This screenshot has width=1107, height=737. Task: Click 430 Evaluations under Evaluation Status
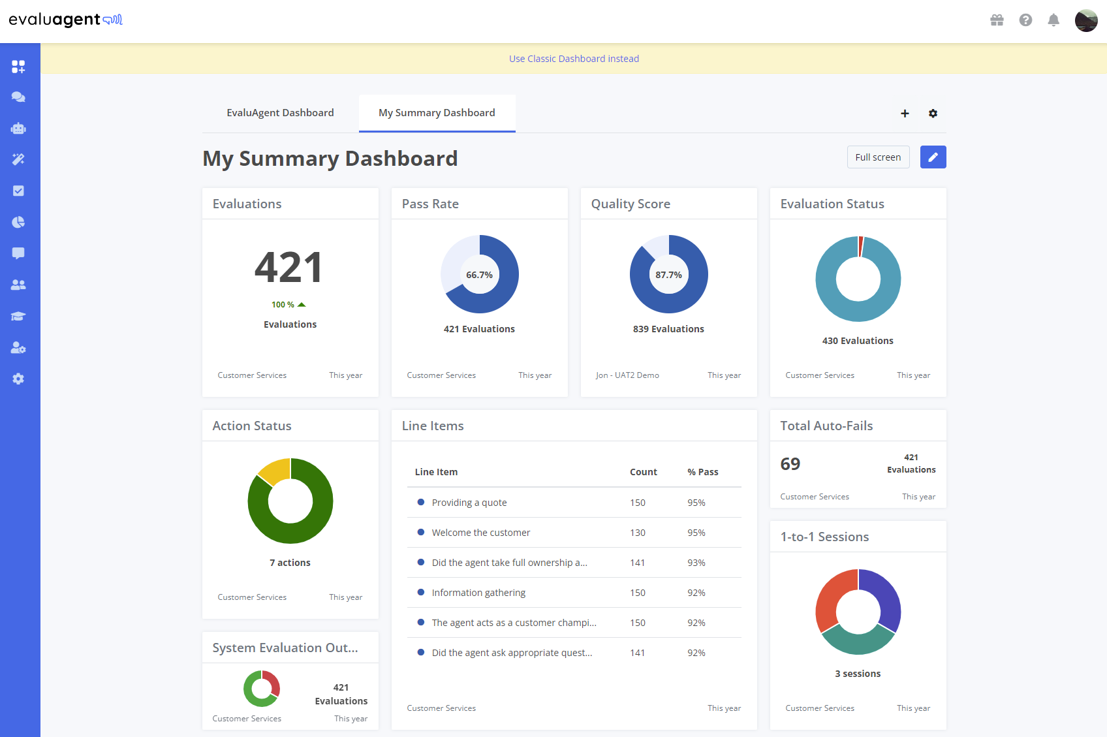click(x=858, y=341)
